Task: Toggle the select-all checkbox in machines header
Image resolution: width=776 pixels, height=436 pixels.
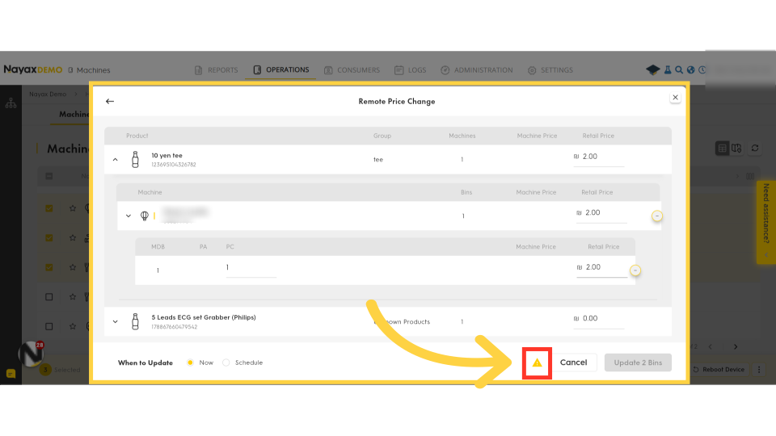Action: coord(49,177)
